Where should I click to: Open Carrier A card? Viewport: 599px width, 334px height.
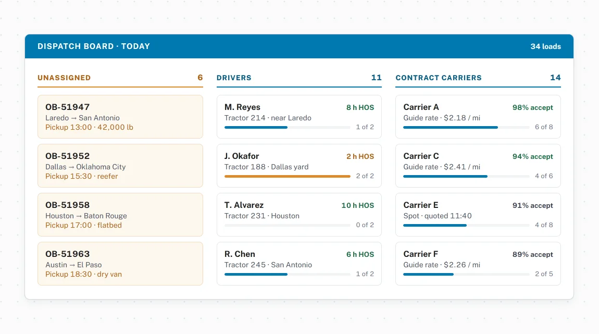[478, 117]
